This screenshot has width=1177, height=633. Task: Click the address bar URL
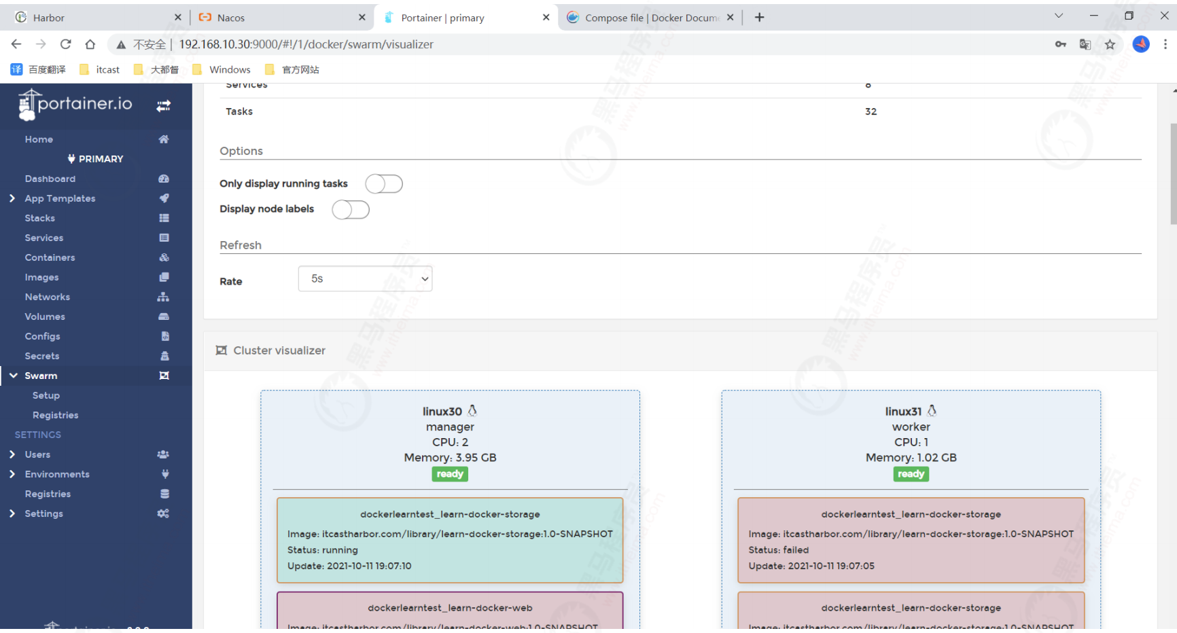pos(306,44)
